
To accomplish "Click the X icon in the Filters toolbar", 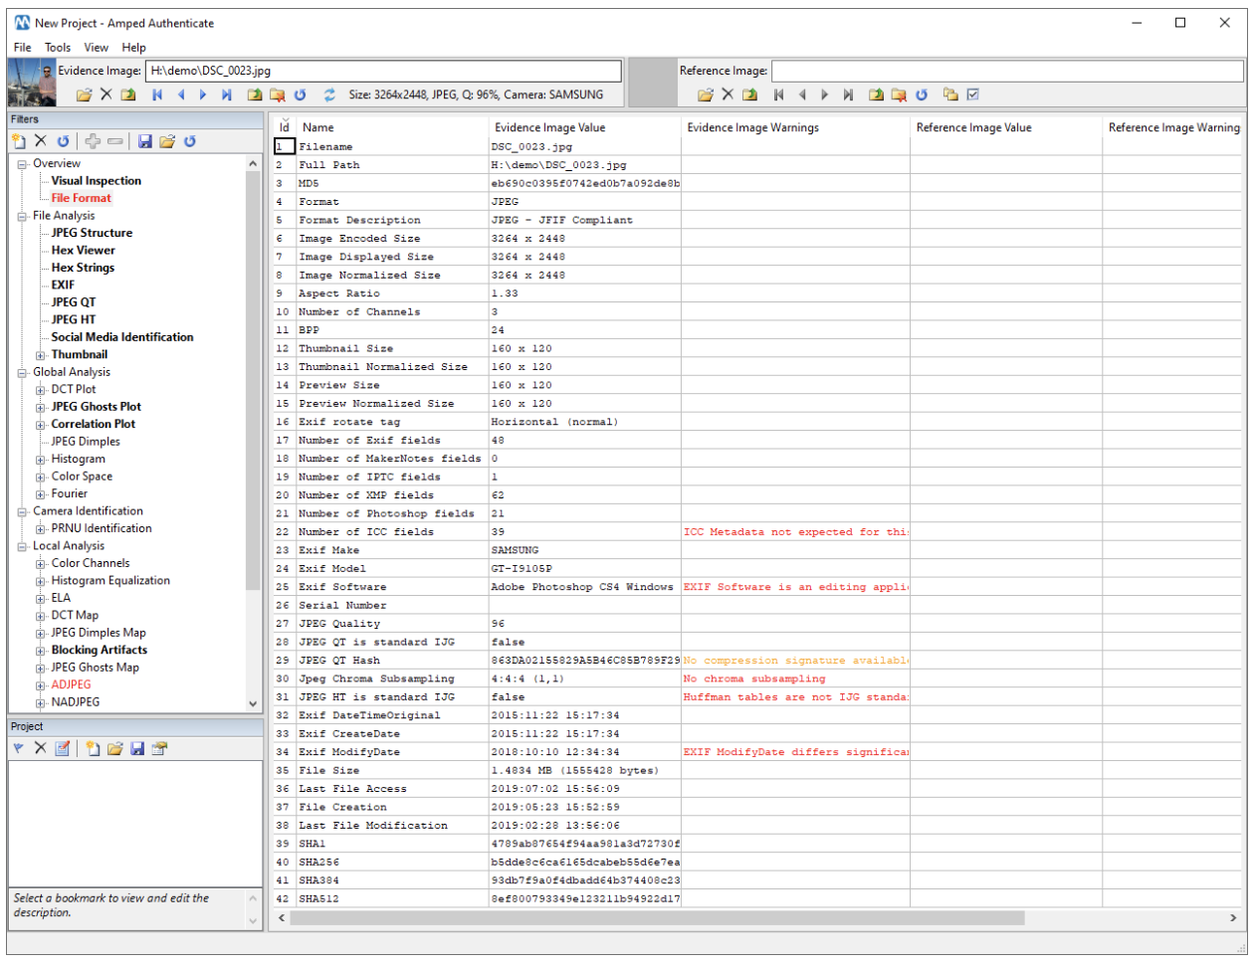I will tap(41, 141).
